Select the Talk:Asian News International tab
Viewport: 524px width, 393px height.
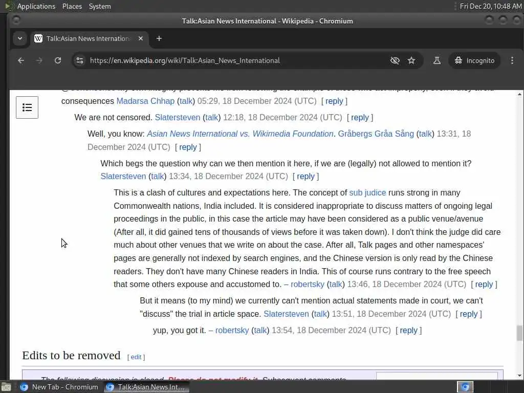pyautogui.click(x=89, y=38)
